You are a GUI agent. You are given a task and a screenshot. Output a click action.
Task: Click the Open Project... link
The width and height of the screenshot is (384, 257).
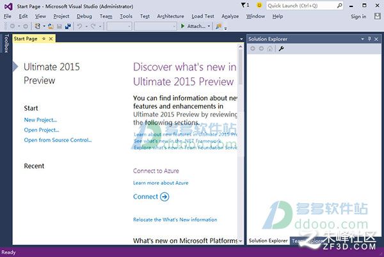[x=42, y=130]
